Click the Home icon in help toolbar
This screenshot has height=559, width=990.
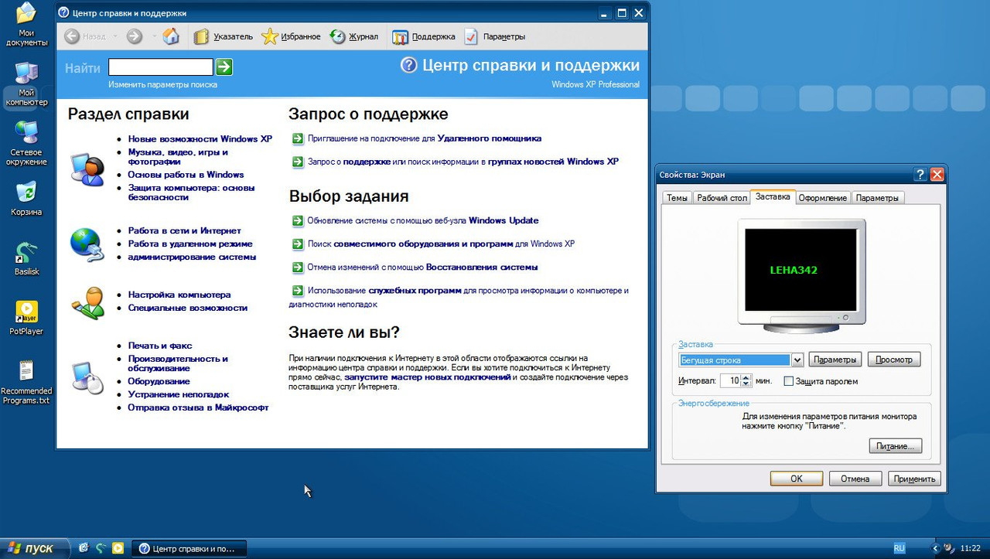coord(171,36)
